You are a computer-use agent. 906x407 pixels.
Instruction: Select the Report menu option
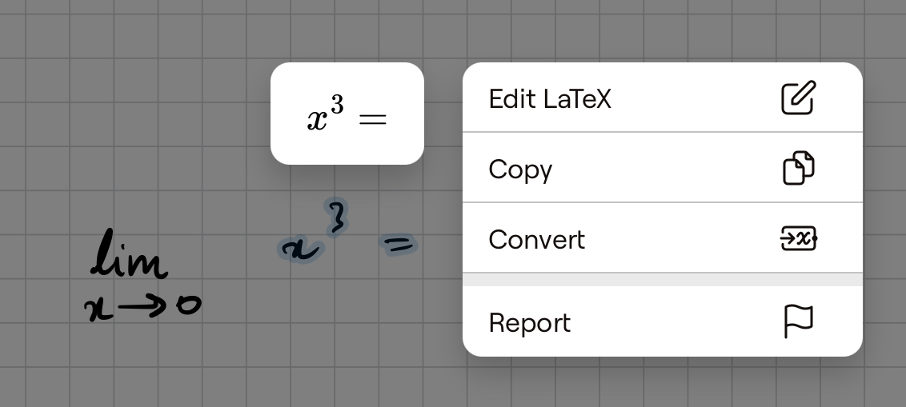(662, 321)
